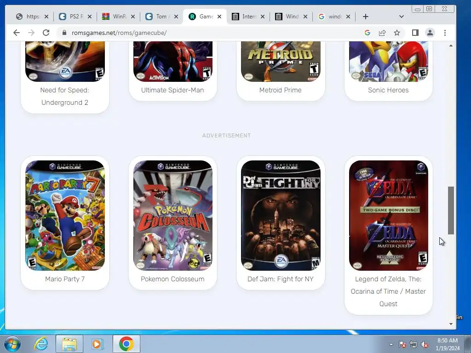The width and height of the screenshot is (471, 353).
Task: Open a new browser tab
Action: (x=365, y=17)
